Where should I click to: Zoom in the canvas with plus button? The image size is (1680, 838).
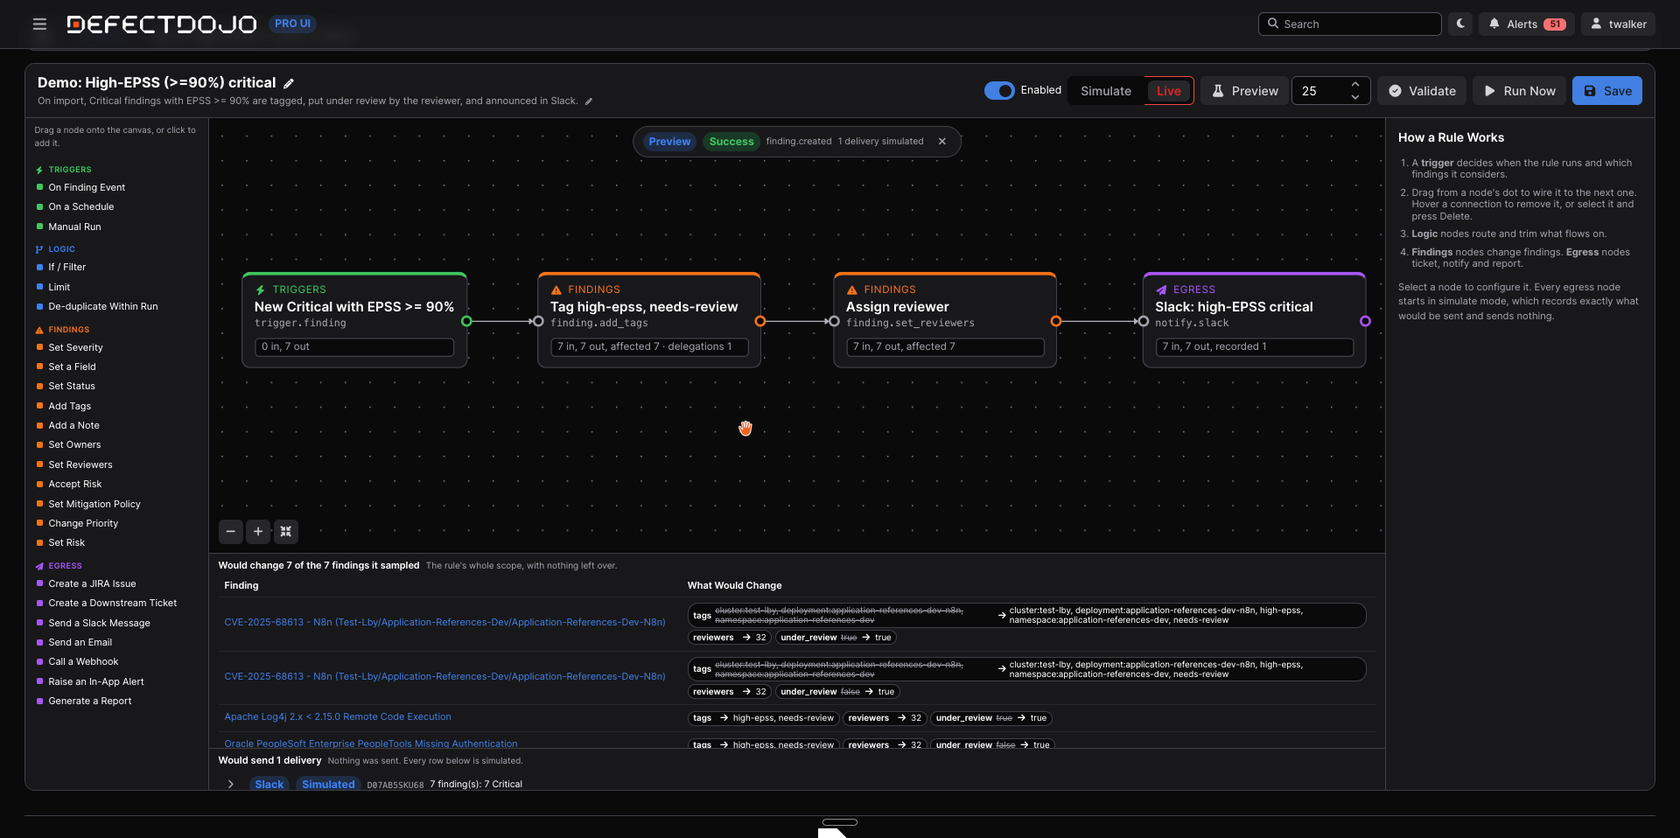[x=258, y=531]
